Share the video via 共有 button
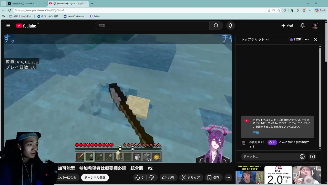 168,178
